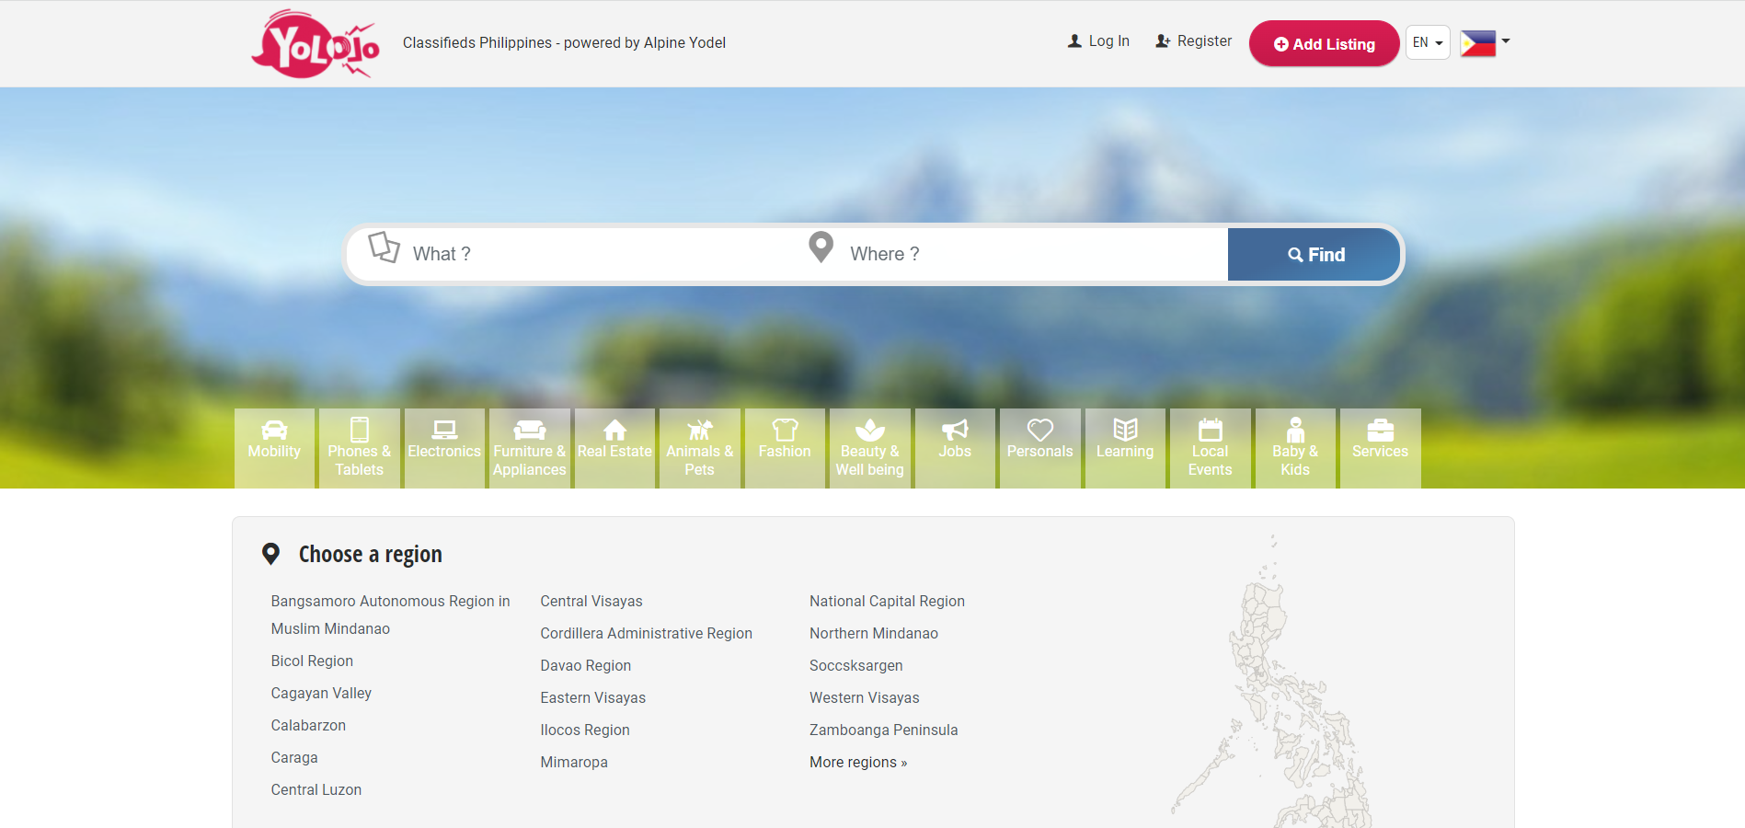This screenshot has height=828, width=1745.
Task: Focus the Where? location field
Action: pos(1030,254)
